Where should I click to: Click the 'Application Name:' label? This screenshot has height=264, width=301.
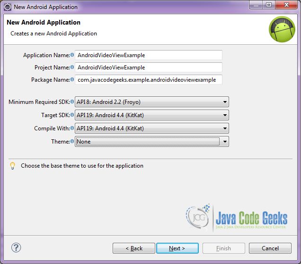point(47,55)
